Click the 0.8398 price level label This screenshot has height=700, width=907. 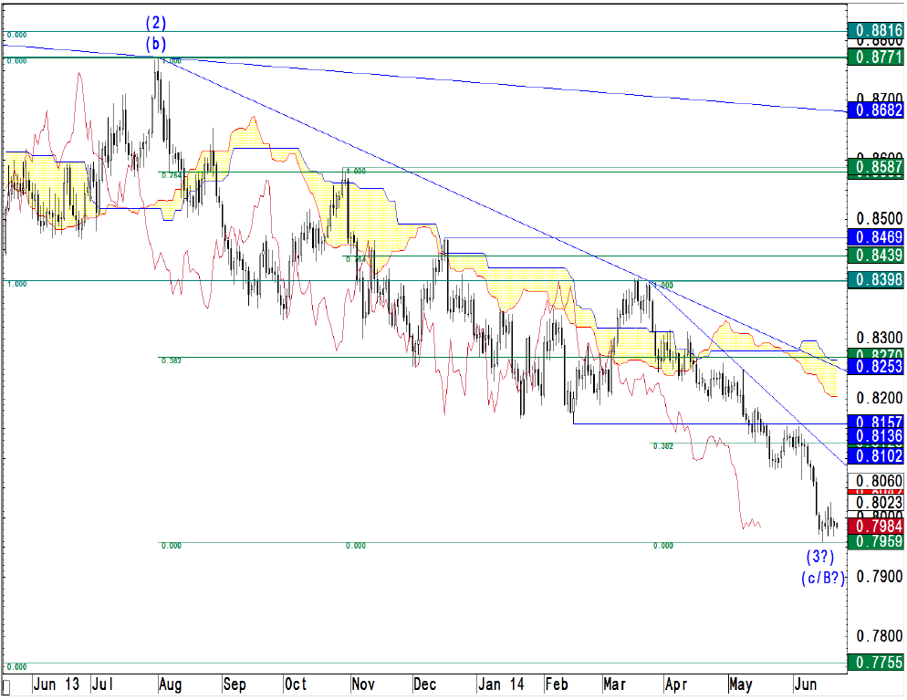pos(875,281)
